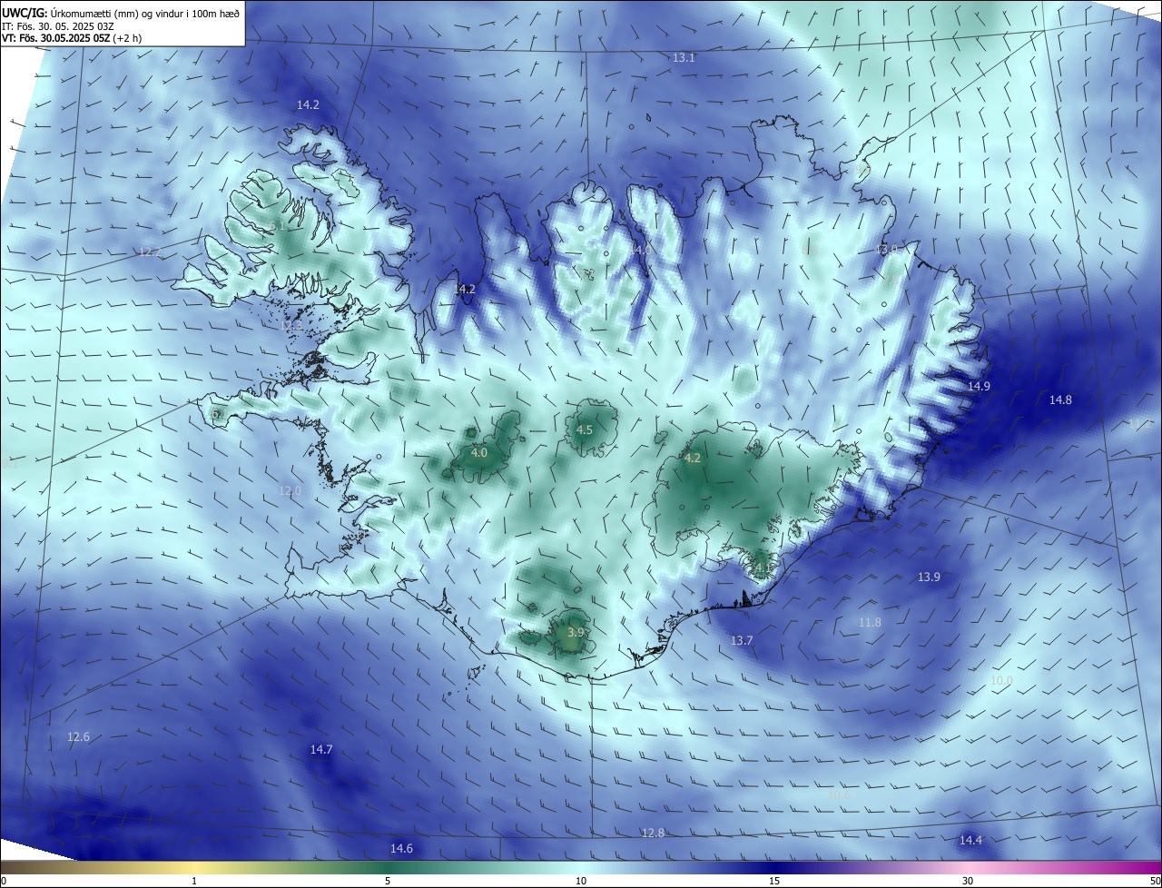Click the 12.8 value label on the map
1162x888 pixels.
[653, 834]
